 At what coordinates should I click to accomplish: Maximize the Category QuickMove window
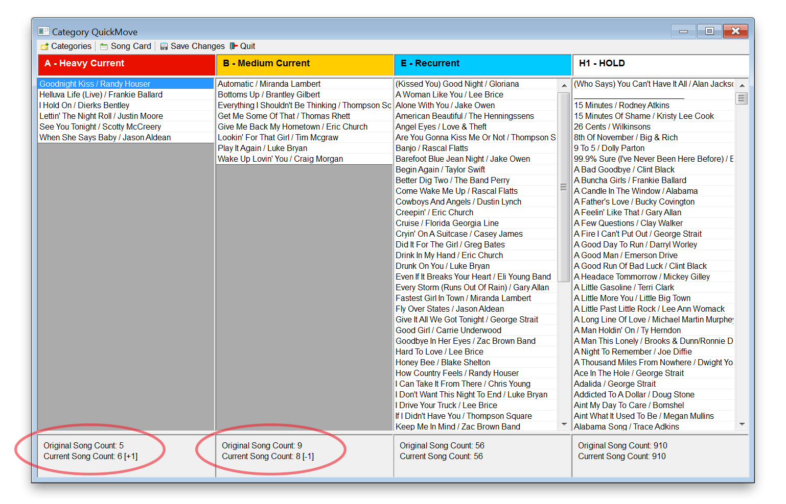coord(709,31)
